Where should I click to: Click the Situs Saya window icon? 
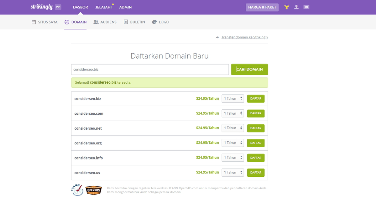point(34,22)
